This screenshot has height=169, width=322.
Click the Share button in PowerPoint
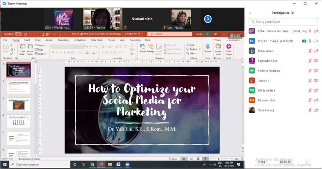coord(217,40)
